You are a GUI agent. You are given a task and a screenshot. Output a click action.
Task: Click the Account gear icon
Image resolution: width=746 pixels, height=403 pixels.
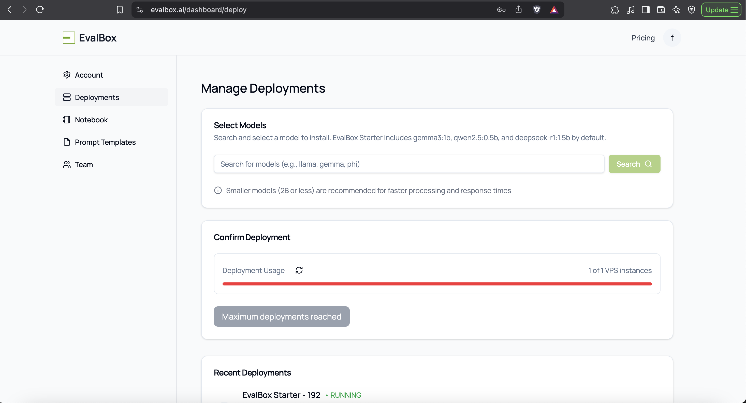[67, 75]
